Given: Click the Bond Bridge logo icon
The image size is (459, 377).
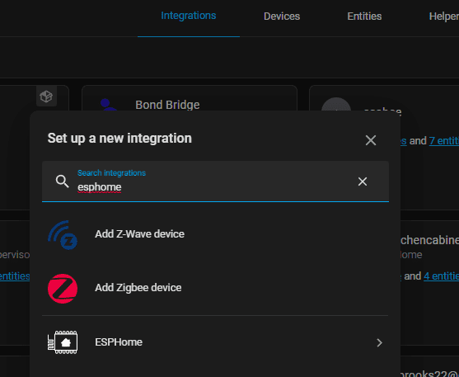Looking at the screenshot, I should pos(109,105).
